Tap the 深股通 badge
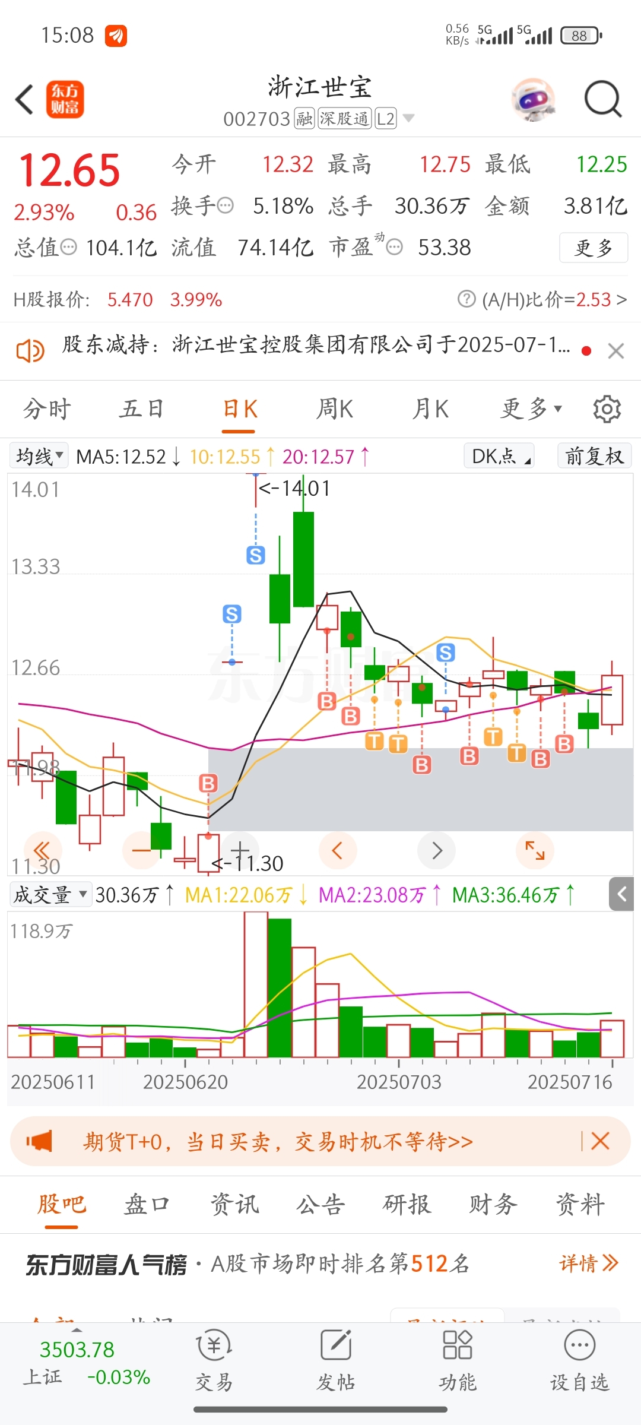Screen dimensions: 641x1425 (345, 119)
